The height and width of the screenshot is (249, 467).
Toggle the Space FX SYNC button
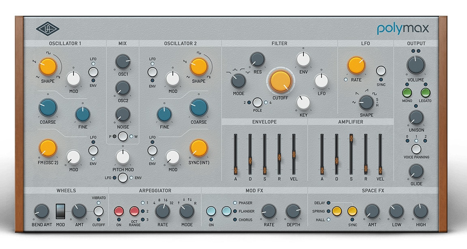(x=352, y=211)
